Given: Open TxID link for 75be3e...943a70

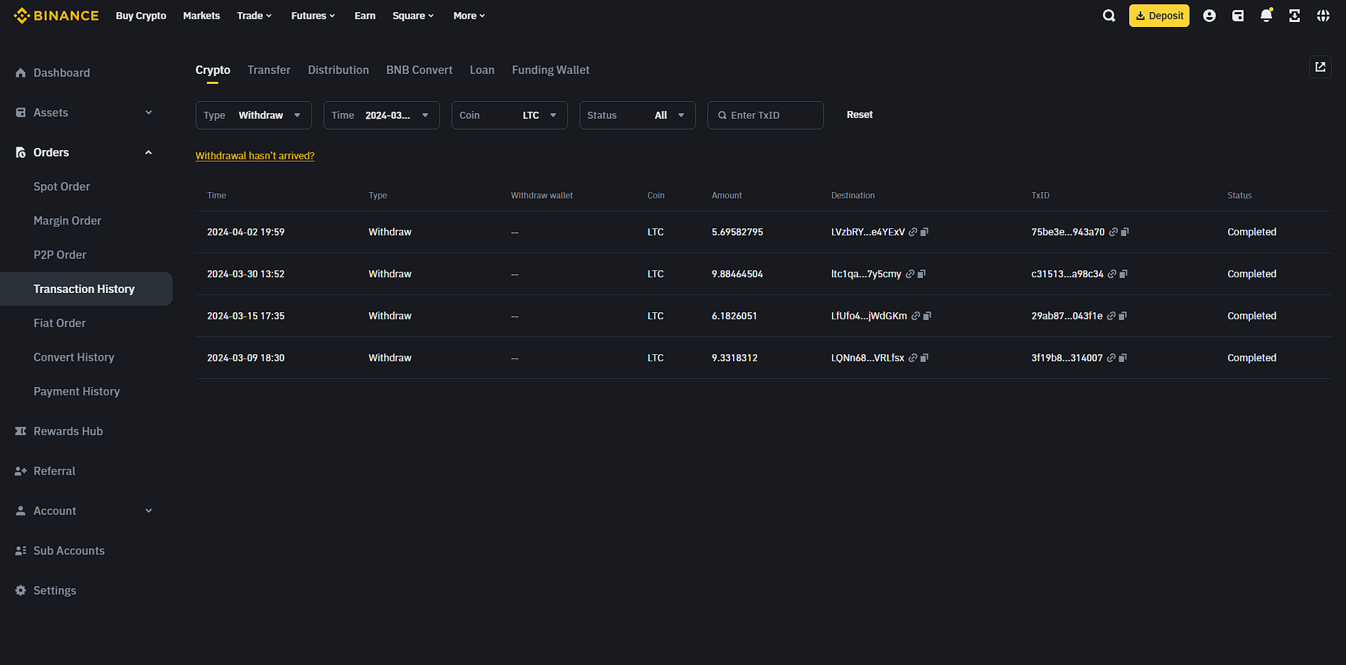Looking at the screenshot, I should pos(1113,232).
